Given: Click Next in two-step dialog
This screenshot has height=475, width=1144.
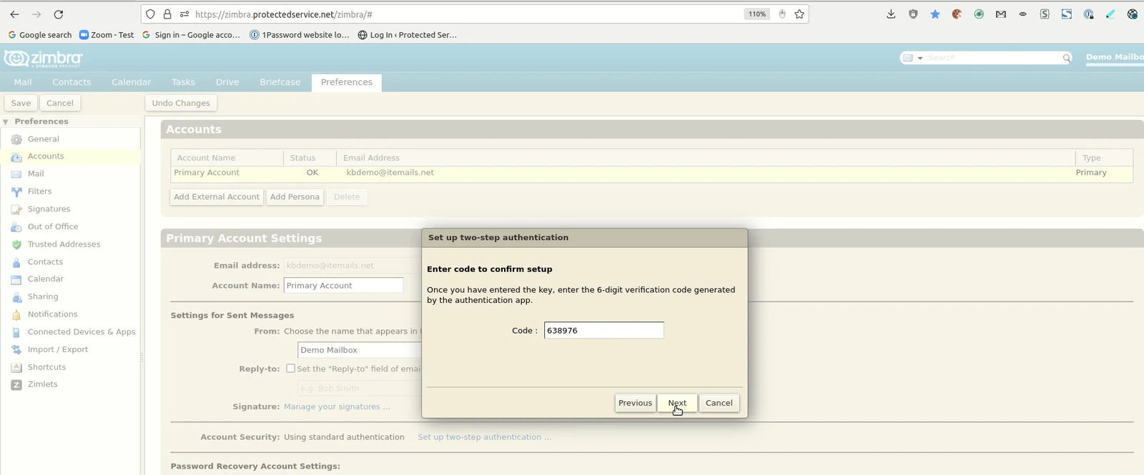Looking at the screenshot, I should [677, 403].
